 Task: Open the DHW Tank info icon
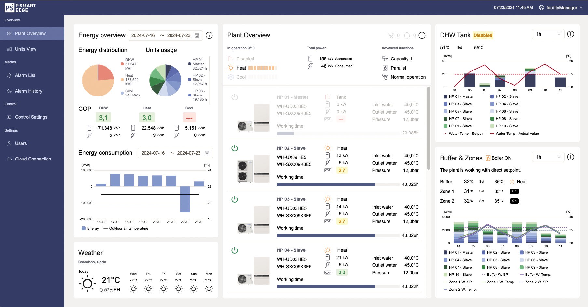tap(570, 34)
